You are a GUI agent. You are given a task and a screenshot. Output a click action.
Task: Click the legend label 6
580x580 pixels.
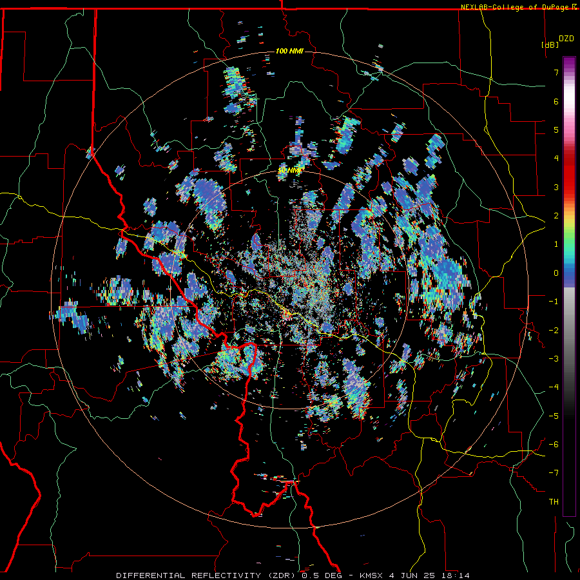(556, 101)
